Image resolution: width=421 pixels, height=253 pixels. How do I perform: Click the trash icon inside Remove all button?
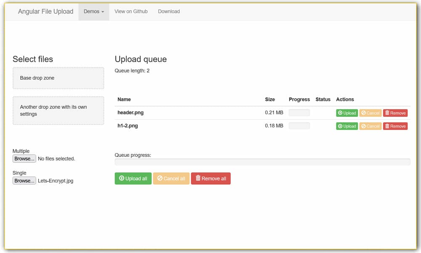click(198, 178)
